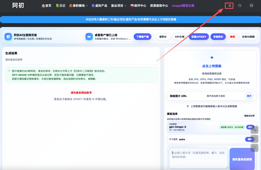Click the 桌面客户端已上线 title
Viewport: 261px width, 170px height.
106,35
